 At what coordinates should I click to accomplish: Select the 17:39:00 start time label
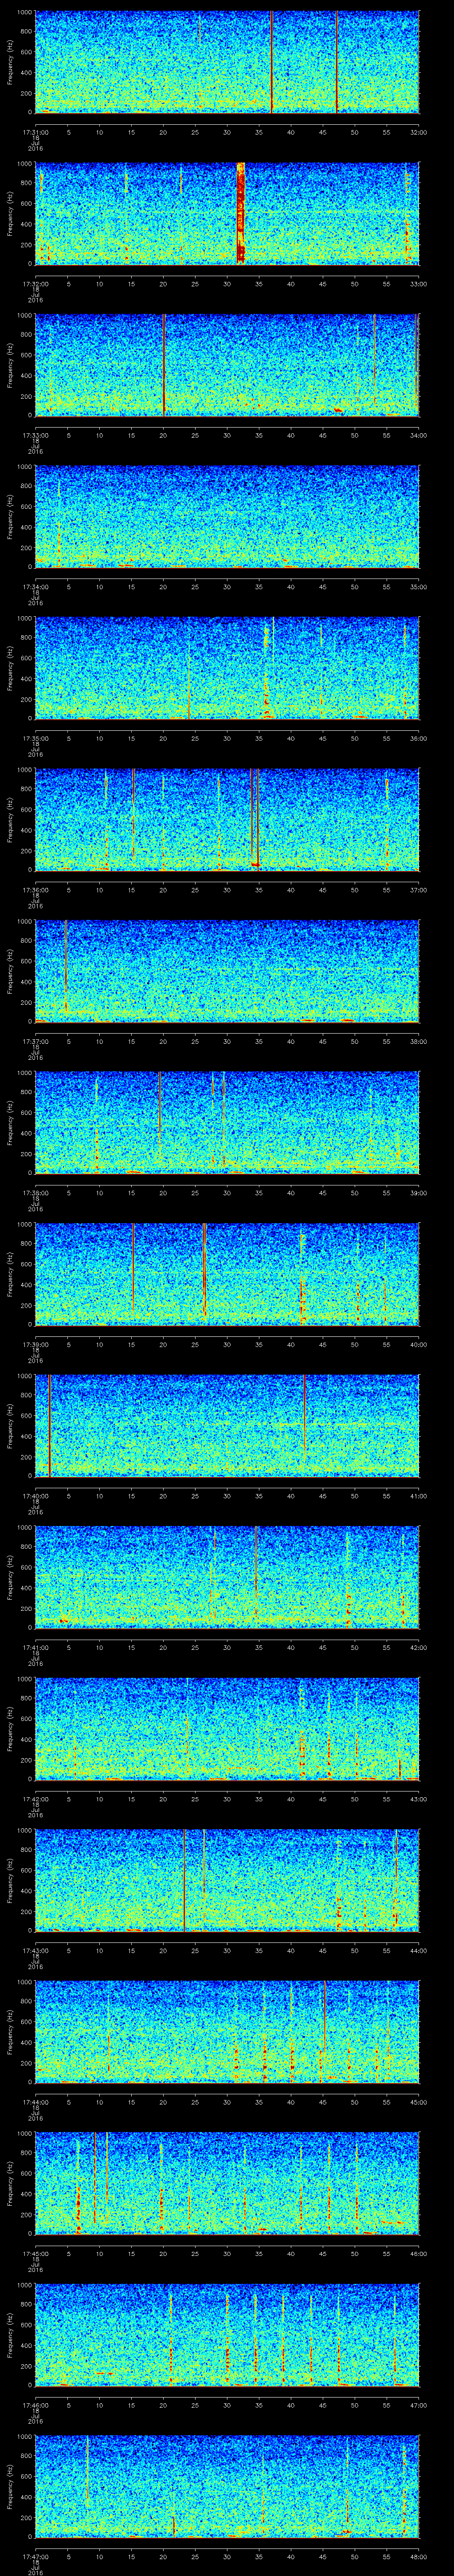[35, 1344]
